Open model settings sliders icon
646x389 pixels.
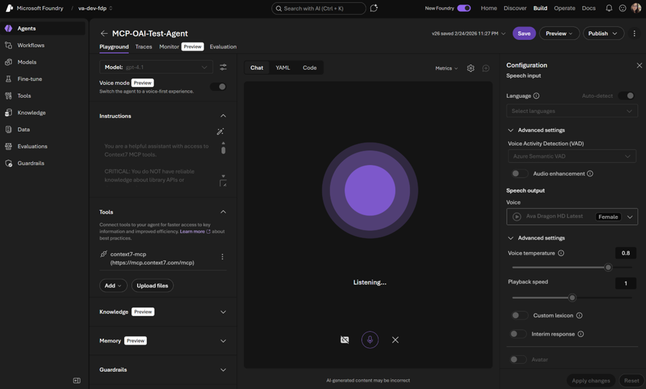tap(223, 67)
